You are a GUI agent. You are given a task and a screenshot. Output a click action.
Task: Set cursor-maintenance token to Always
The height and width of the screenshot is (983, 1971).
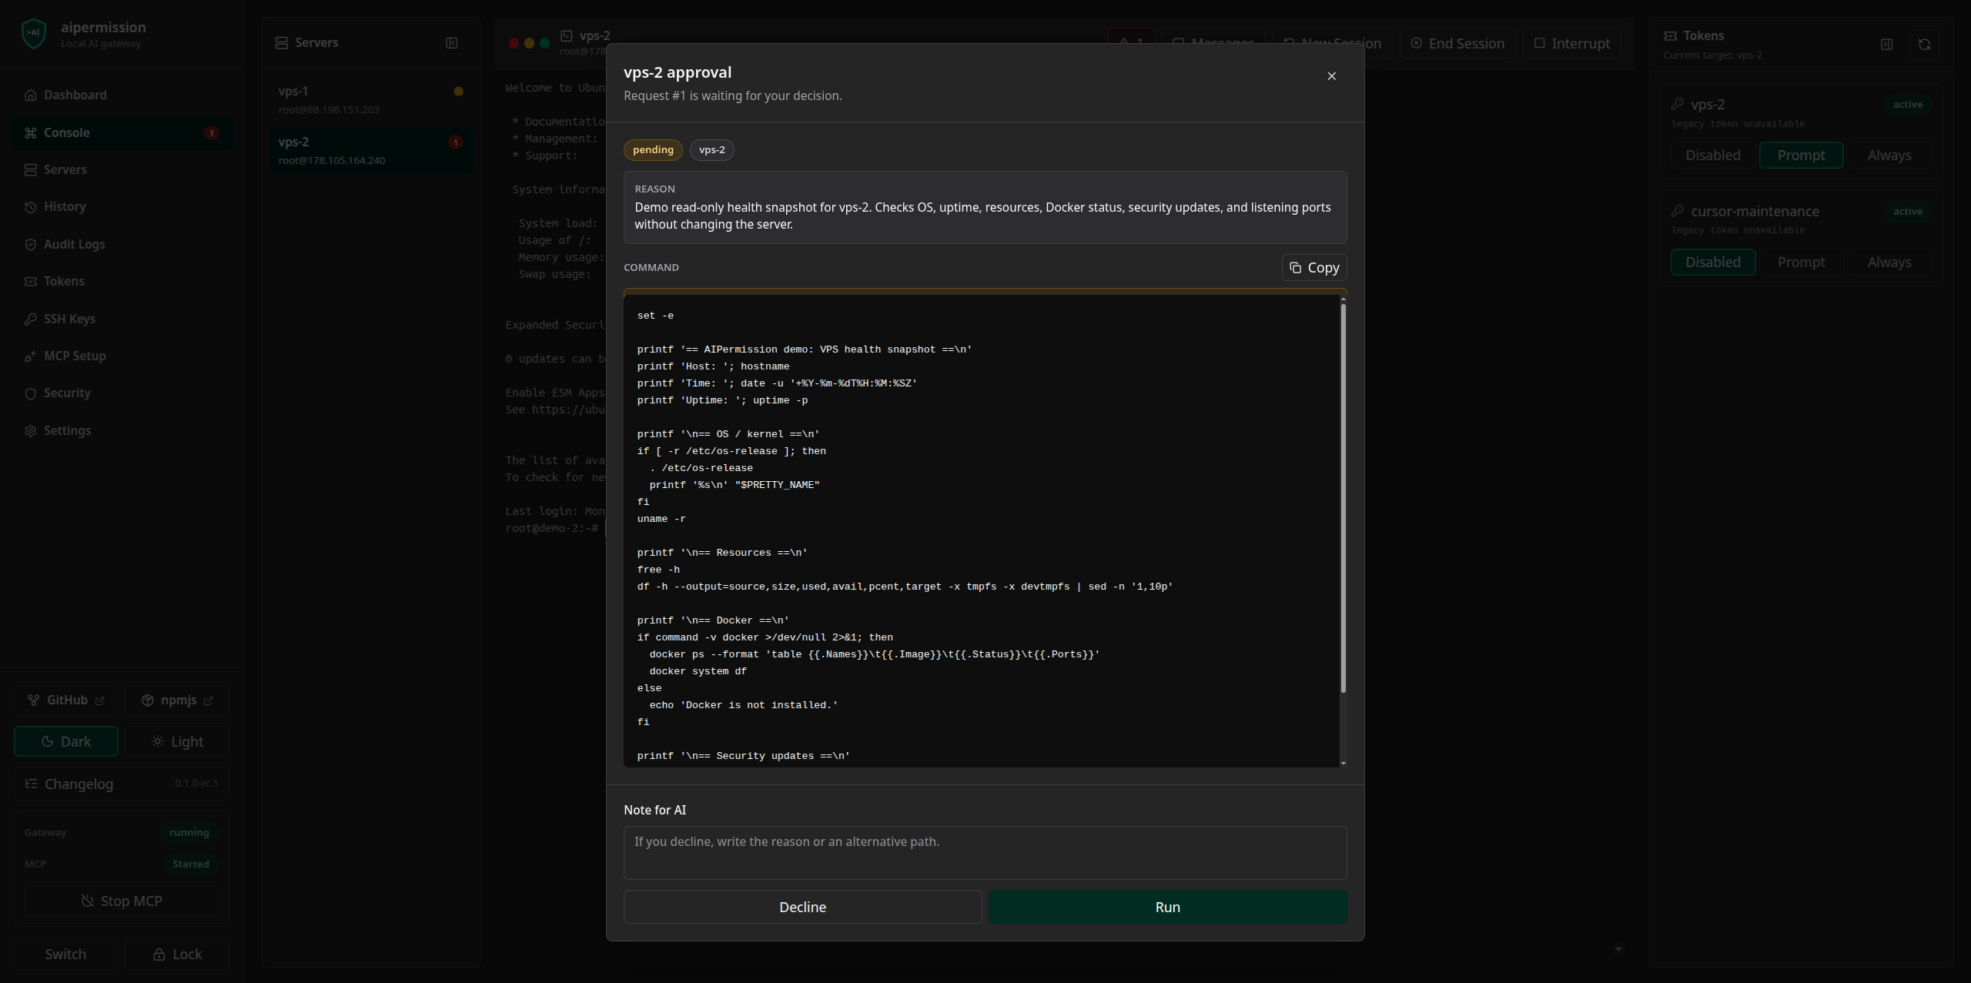tap(1889, 262)
